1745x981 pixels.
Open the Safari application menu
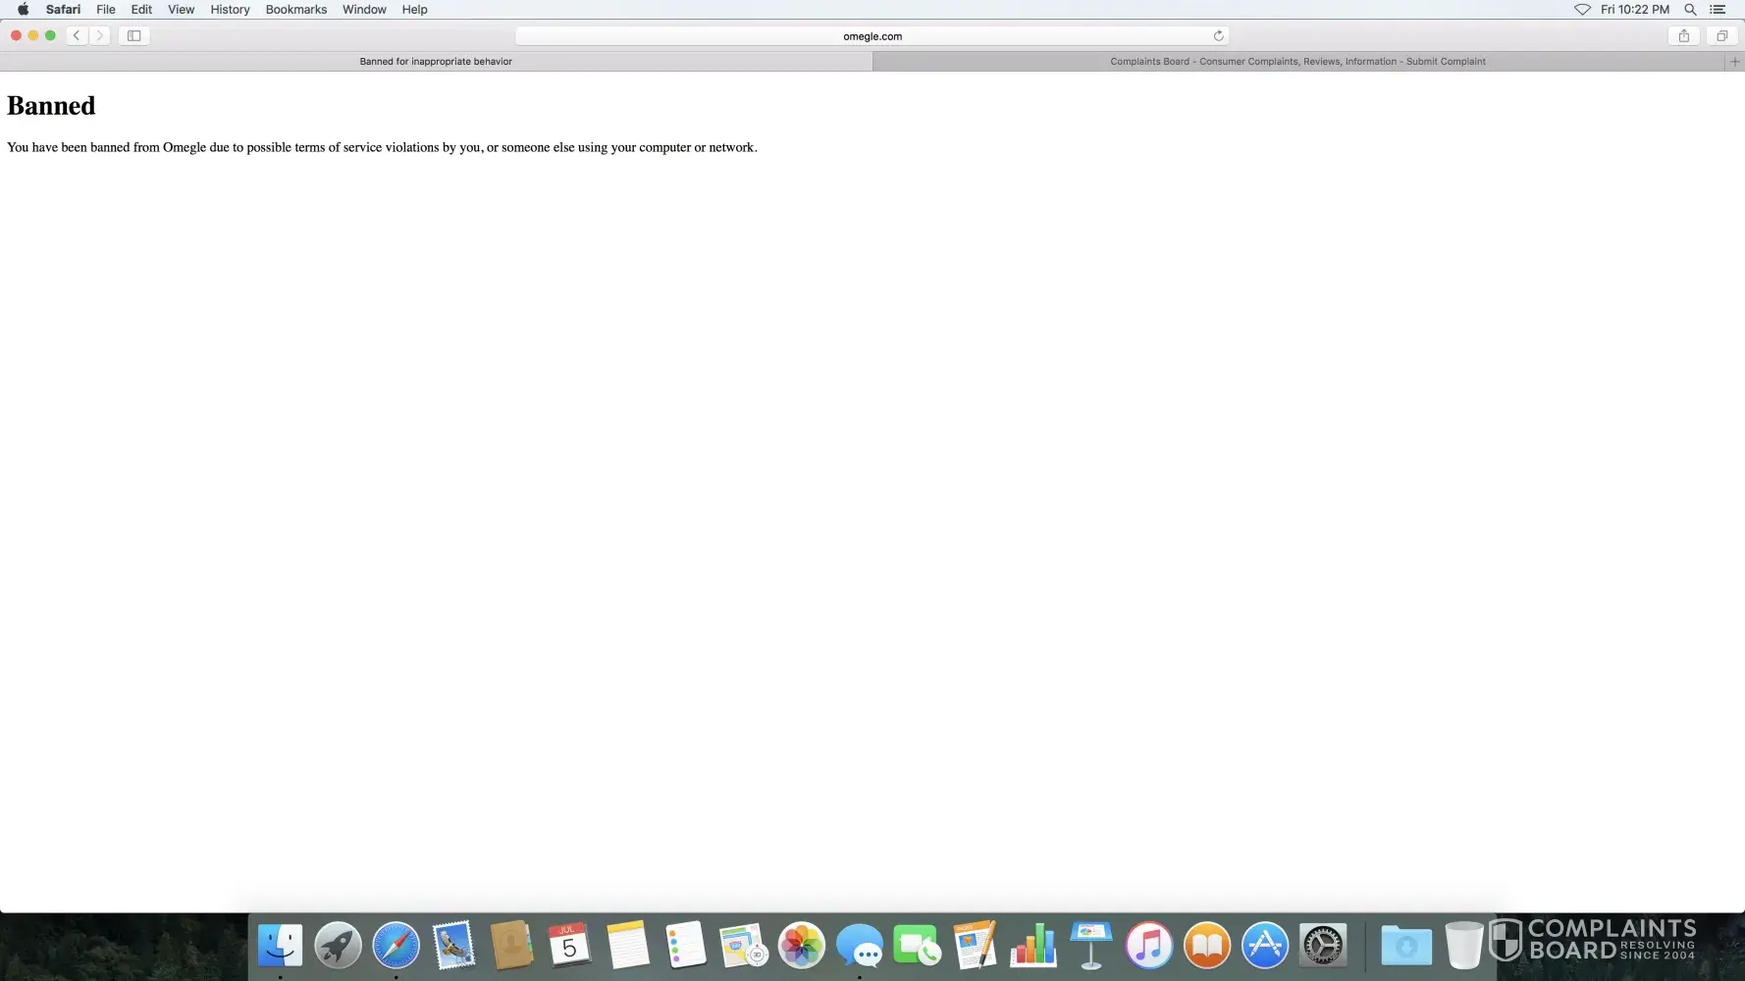[63, 9]
